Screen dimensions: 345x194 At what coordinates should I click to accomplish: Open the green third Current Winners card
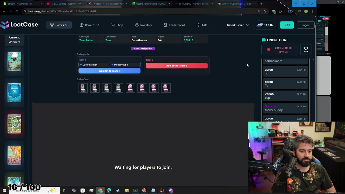(14, 124)
